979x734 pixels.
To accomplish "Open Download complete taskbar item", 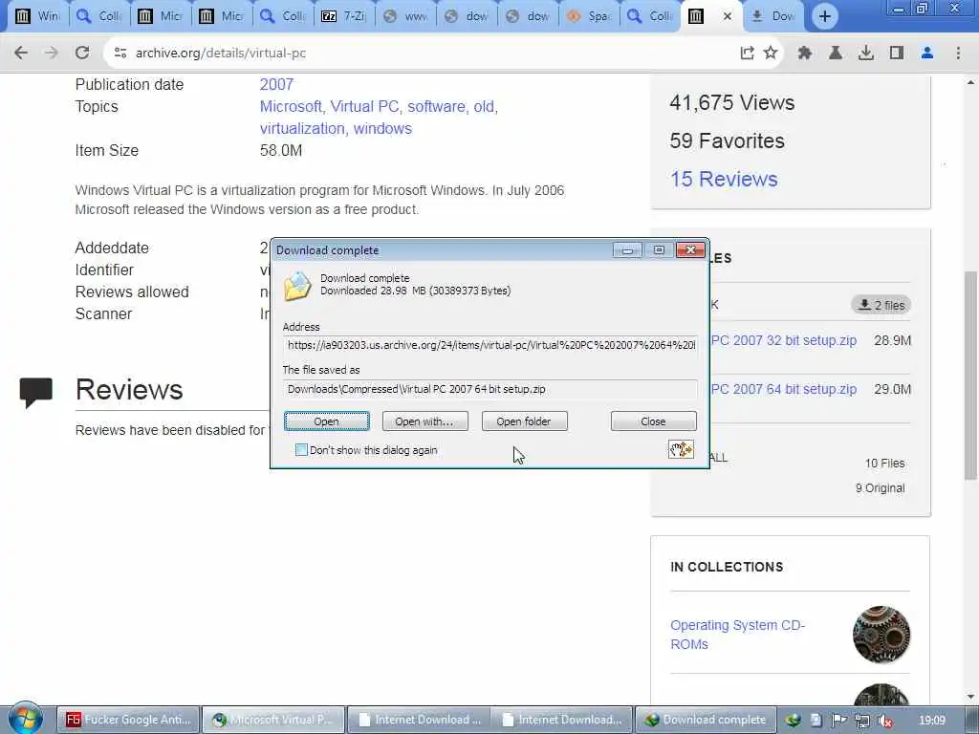I will pyautogui.click(x=706, y=720).
